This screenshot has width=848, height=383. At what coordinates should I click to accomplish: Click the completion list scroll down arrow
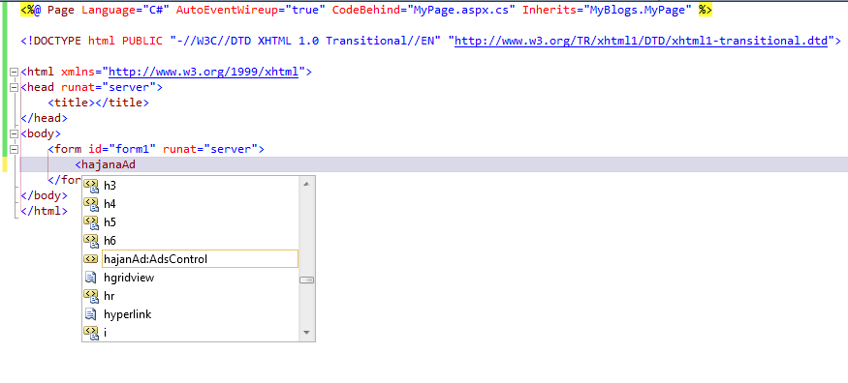point(306,333)
